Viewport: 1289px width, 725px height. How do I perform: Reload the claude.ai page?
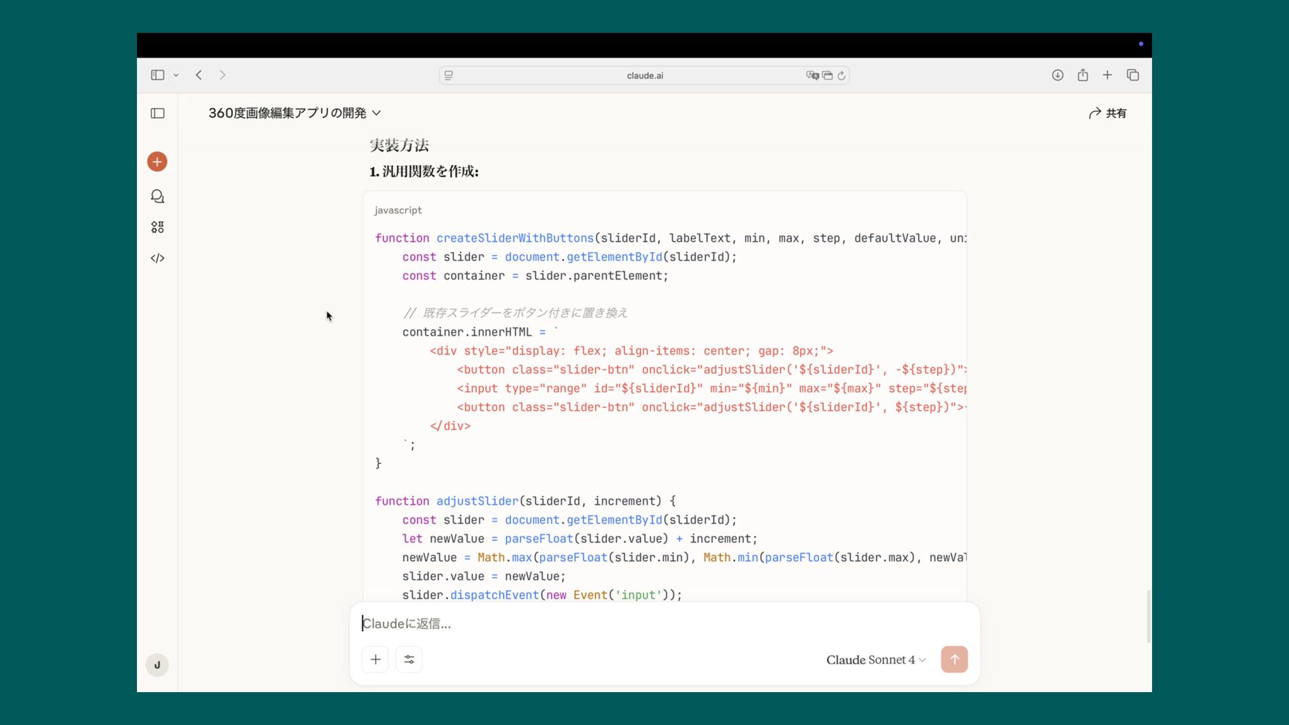coord(841,75)
